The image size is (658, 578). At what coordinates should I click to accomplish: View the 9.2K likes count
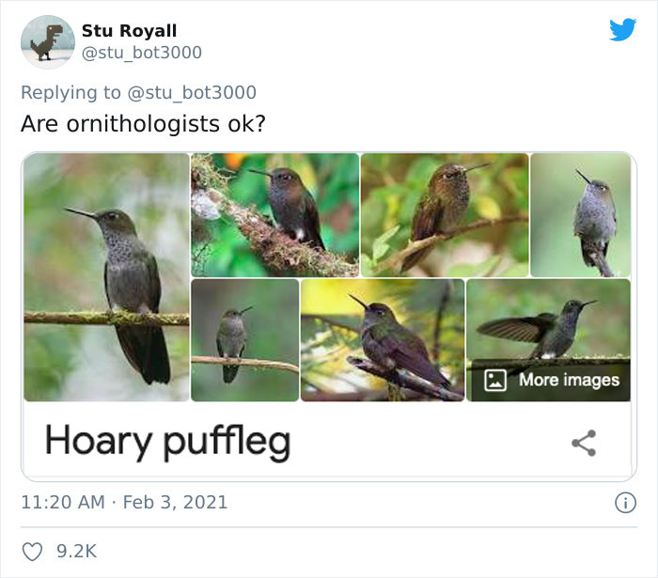tap(77, 551)
